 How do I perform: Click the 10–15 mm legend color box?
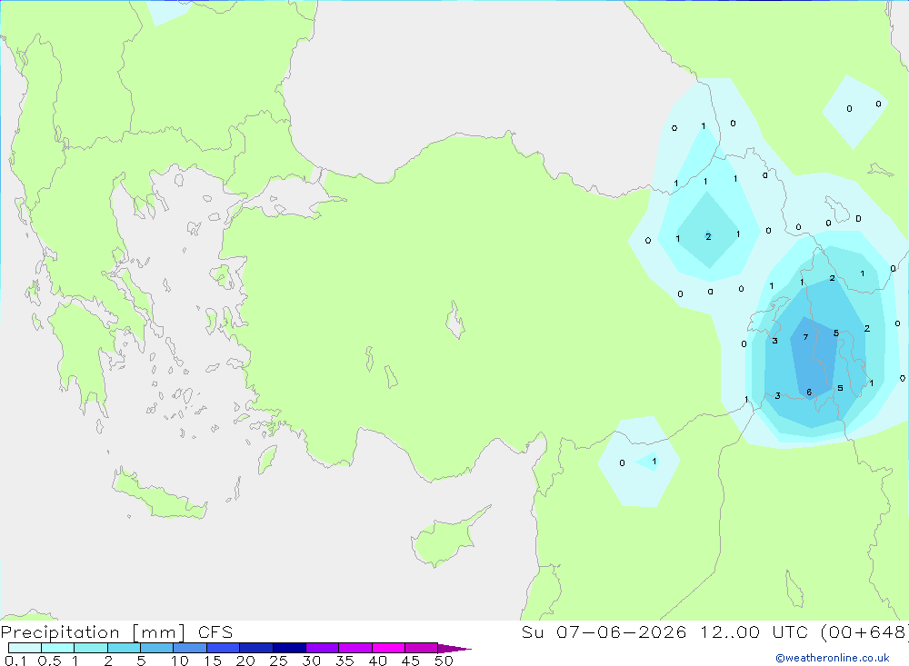click(x=190, y=648)
